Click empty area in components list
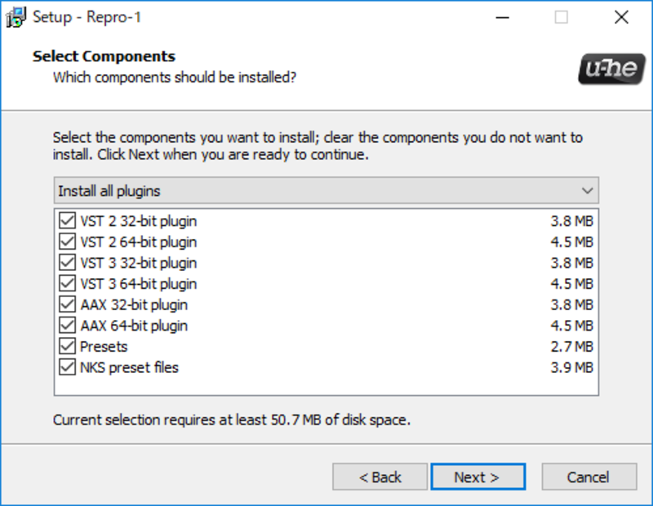The height and width of the screenshot is (506, 653). [x=326, y=386]
